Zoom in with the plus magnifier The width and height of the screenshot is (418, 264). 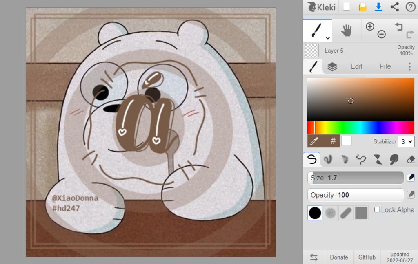pos(370,26)
